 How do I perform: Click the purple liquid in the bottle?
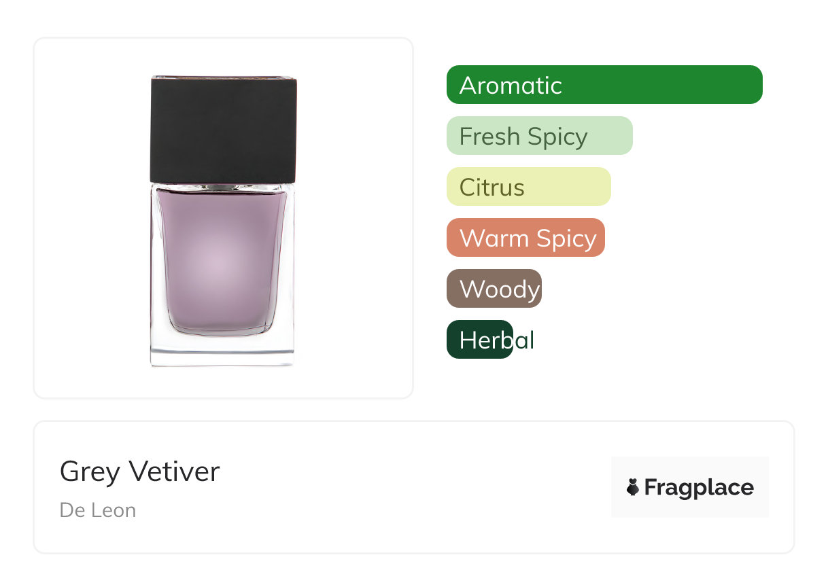(x=222, y=262)
